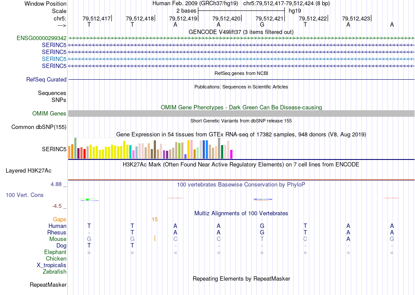Image resolution: width=415 pixels, height=295 pixels.
Task: Select the gray OMIM Genes item bar
Action: (x=241, y=114)
